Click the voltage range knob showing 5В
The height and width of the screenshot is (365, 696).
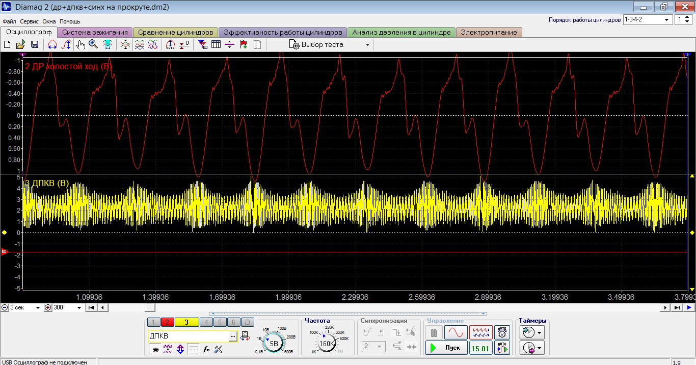point(274,343)
